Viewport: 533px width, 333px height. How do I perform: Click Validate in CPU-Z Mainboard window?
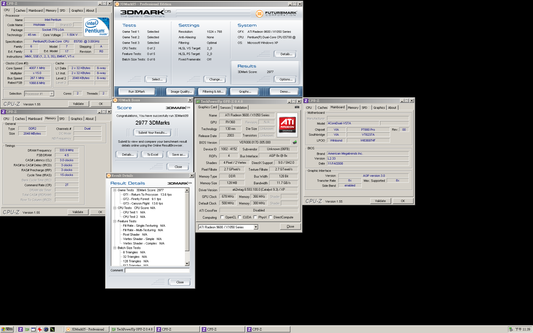[380, 201]
